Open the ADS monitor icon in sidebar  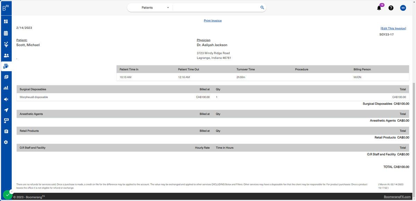click(6, 121)
